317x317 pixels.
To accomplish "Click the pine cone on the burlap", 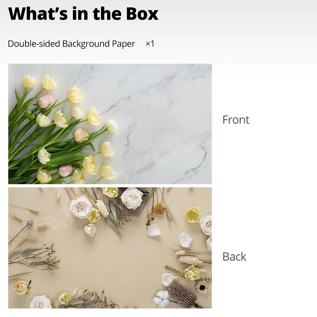I will (145, 193).
